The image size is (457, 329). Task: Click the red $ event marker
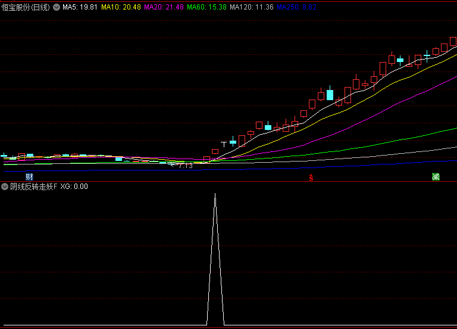coord(310,177)
